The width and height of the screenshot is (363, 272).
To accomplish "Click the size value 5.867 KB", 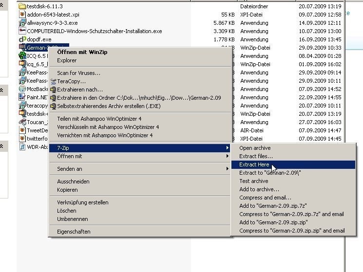I will coord(224,23).
